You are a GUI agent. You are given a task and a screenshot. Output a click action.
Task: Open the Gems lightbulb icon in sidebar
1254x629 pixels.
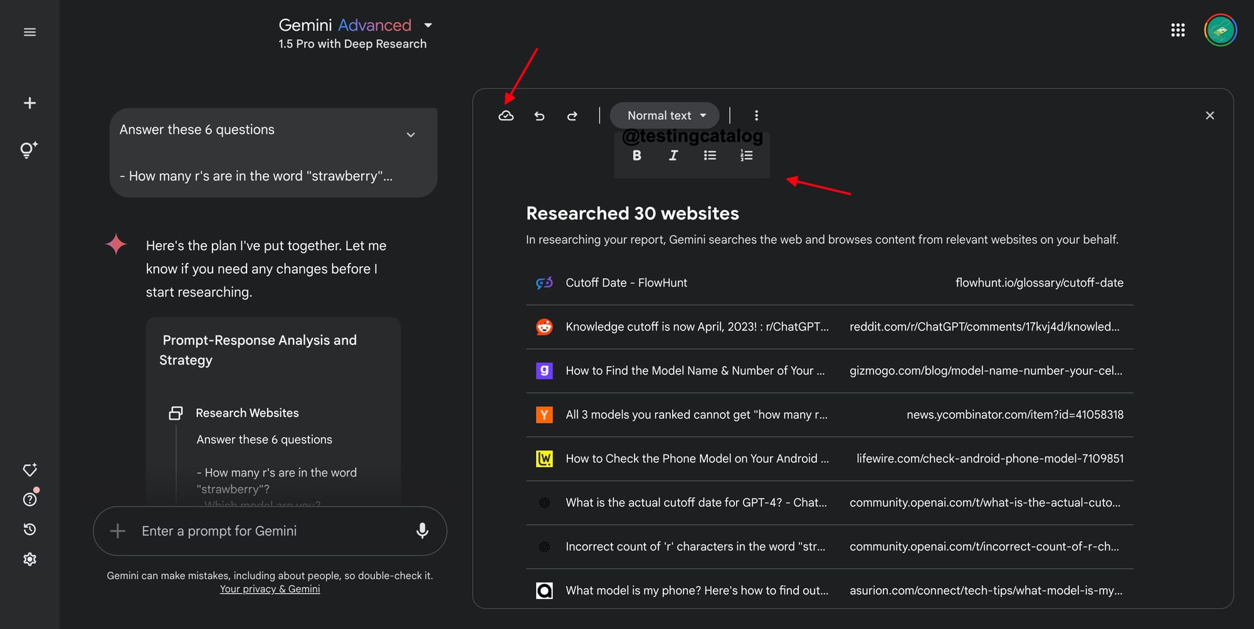(x=29, y=149)
